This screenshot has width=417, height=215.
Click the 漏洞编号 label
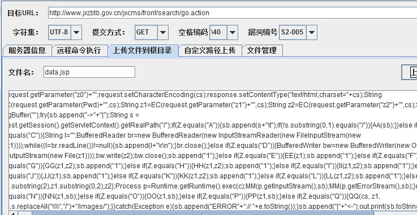[263, 32]
